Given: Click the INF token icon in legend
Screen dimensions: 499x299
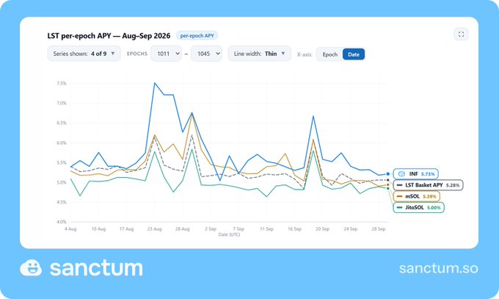Looking at the screenshot, I should point(401,174).
